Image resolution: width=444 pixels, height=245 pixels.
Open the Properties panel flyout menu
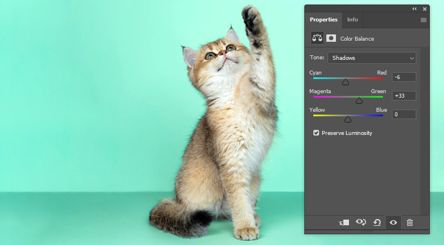(x=424, y=20)
